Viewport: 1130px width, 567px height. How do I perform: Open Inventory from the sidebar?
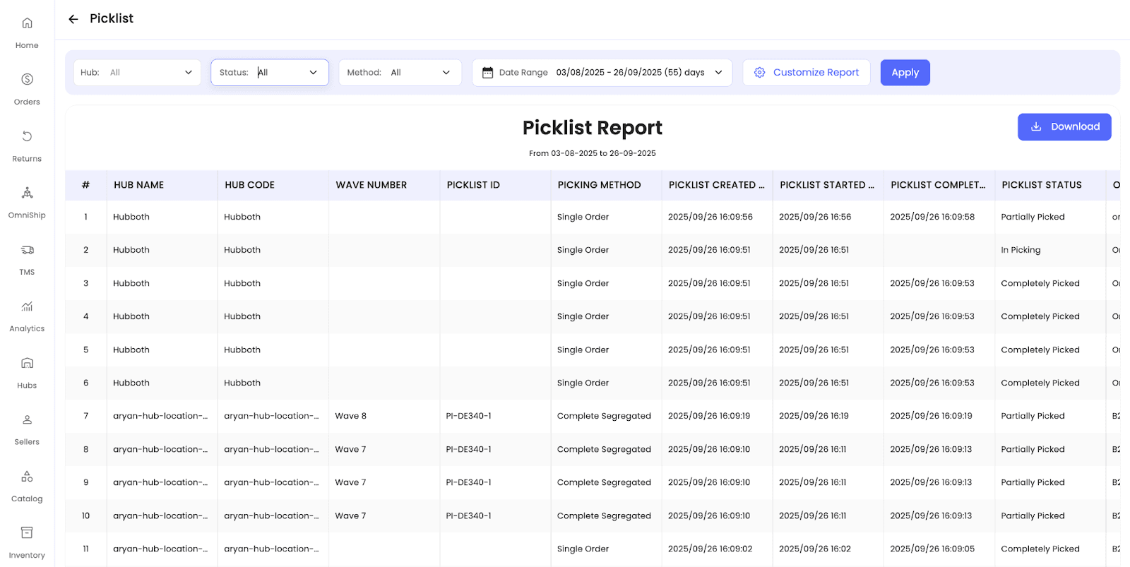(x=27, y=542)
